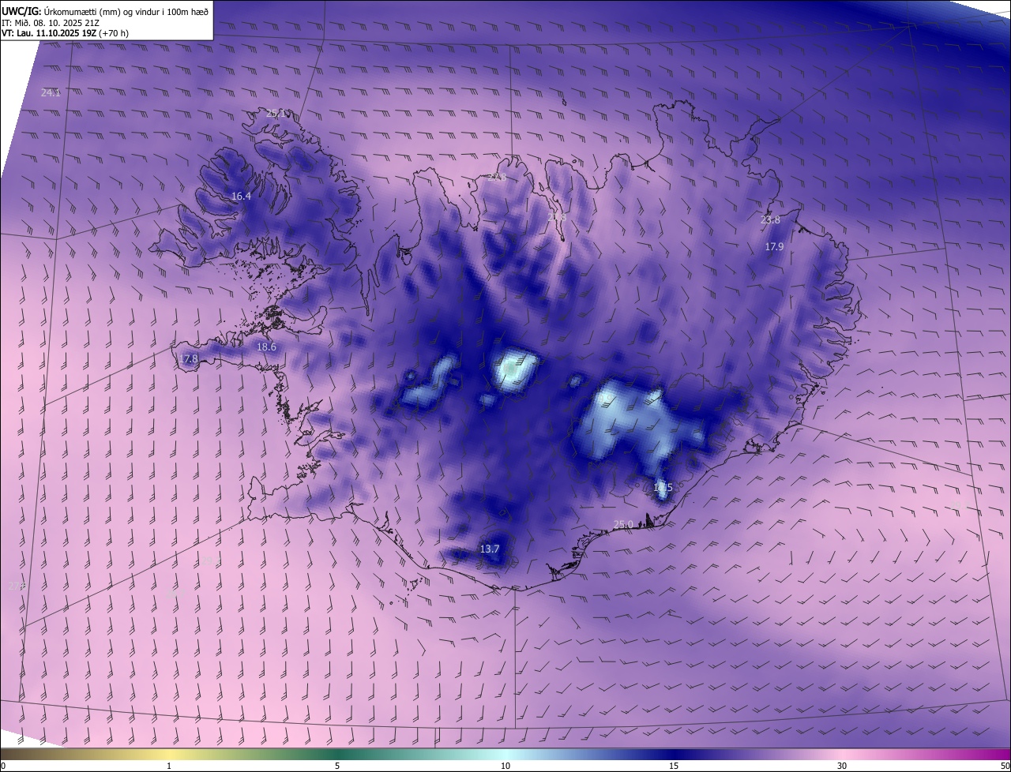Click the 1 tick on color scale
Image resolution: width=1011 pixels, height=772 pixels.
(169, 766)
